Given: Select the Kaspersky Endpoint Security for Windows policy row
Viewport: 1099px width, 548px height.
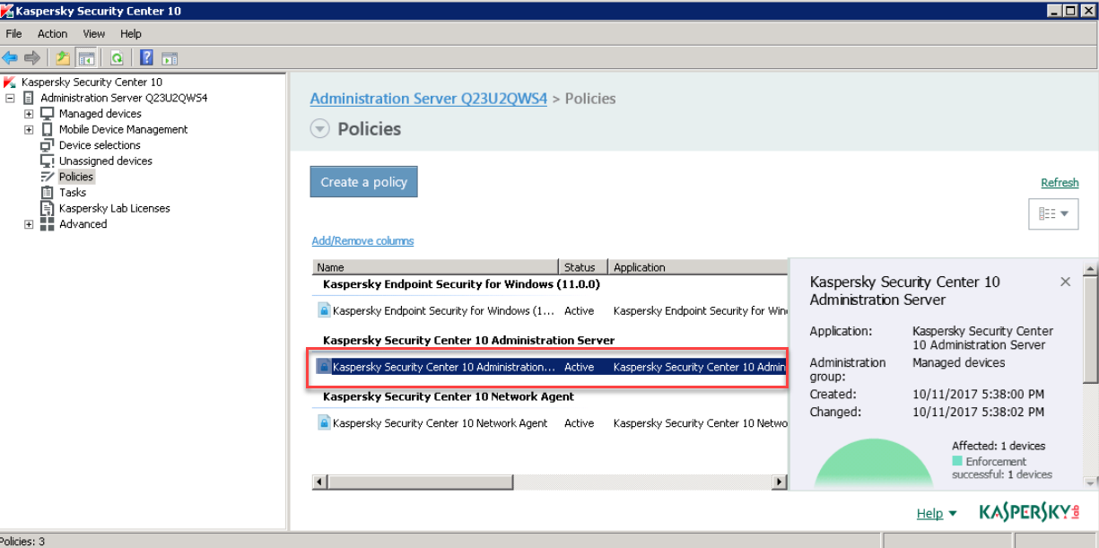Looking at the screenshot, I should (x=550, y=311).
